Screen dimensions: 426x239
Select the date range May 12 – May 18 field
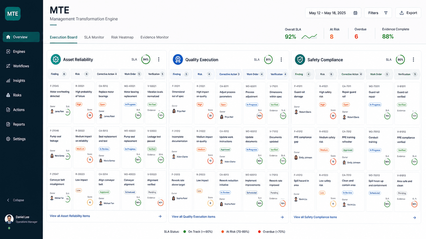point(333,13)
